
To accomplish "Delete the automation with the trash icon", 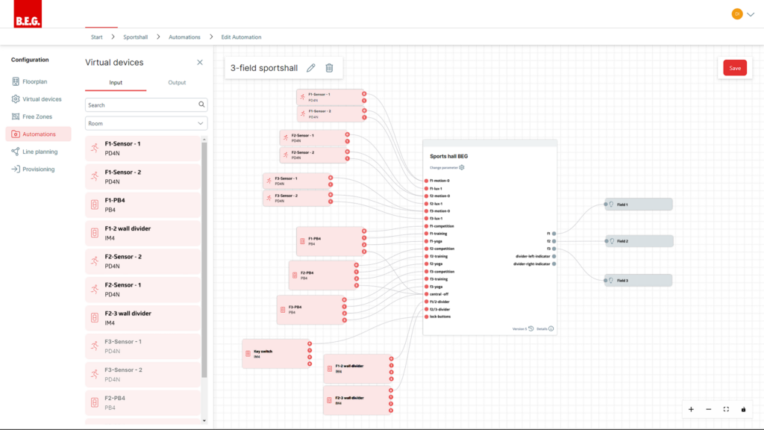I will [x=328, y=67].
